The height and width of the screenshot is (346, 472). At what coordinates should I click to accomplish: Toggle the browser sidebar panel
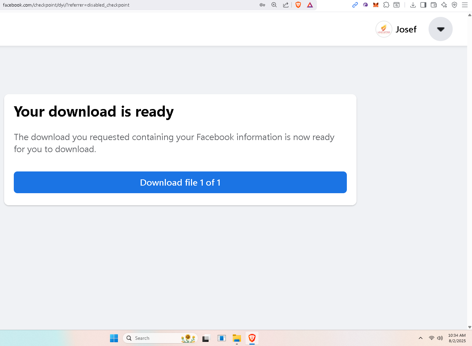423,5
